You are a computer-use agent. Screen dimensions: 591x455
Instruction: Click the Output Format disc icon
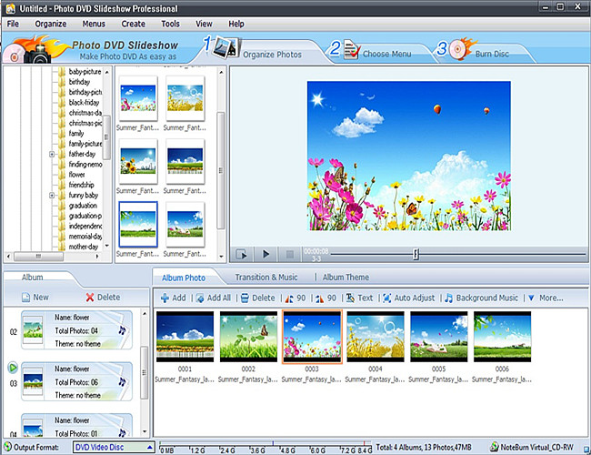click(x=7, y=447)
